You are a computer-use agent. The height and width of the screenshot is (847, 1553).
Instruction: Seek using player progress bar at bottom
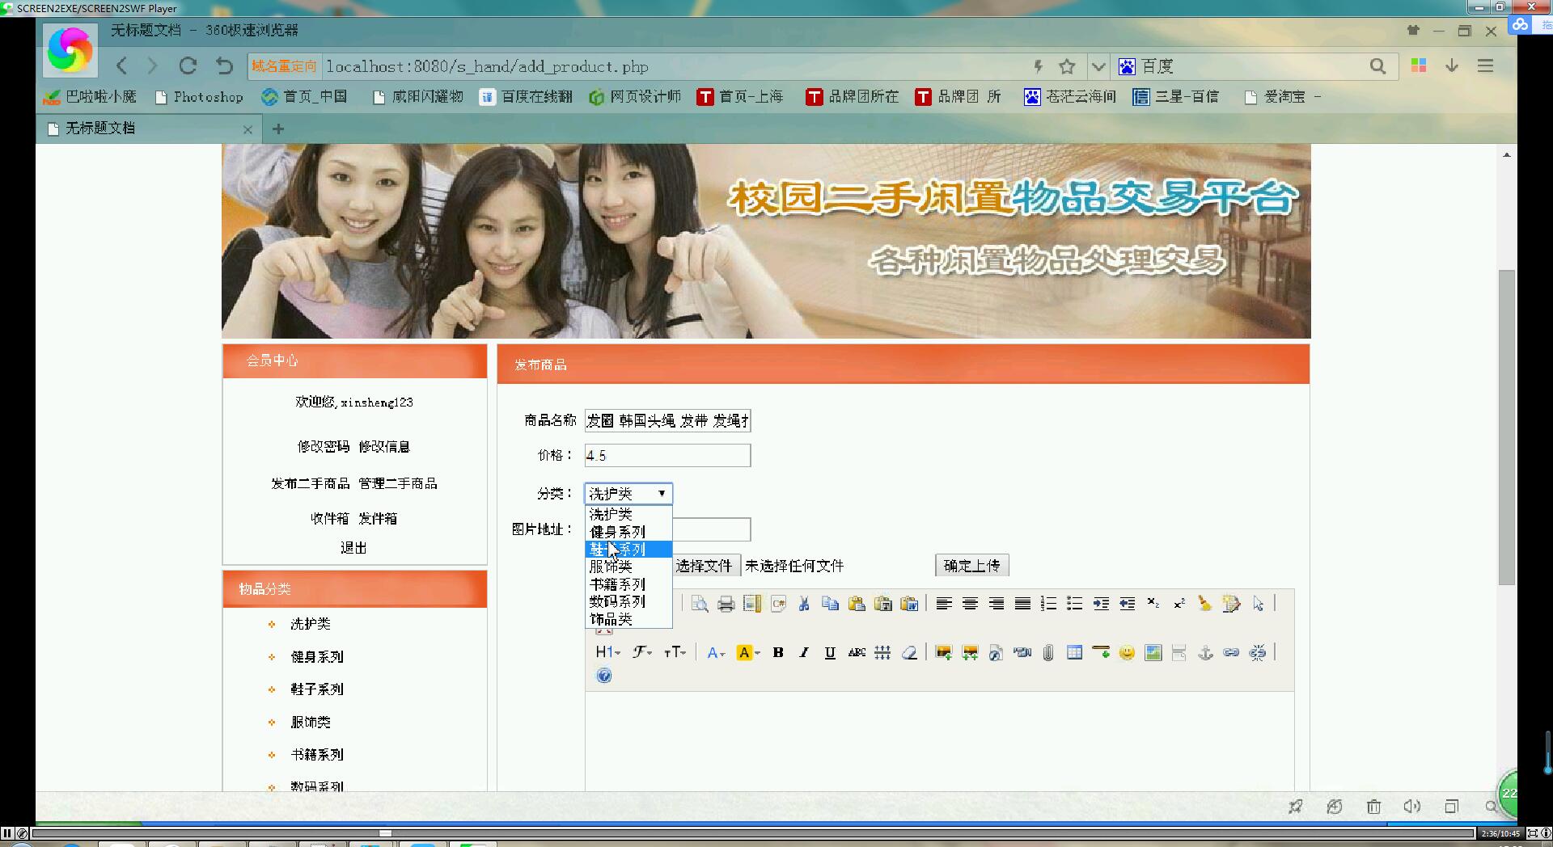752,833
